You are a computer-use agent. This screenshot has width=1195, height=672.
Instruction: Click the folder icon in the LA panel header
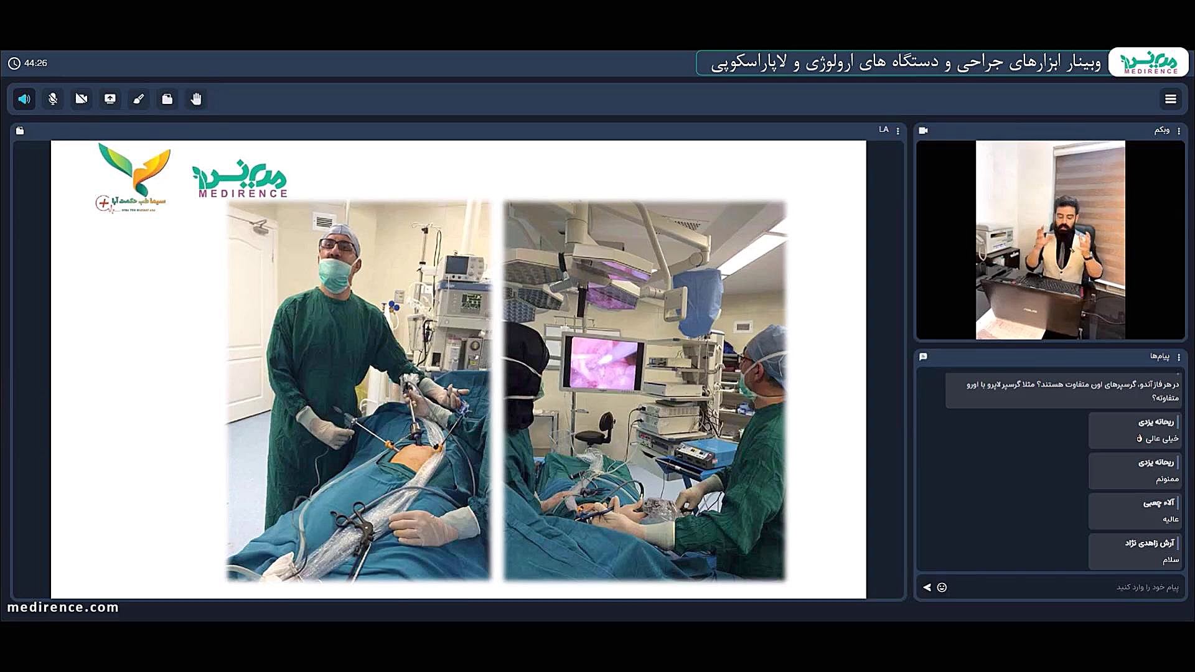pyautogui.click(x=20, y=131)
